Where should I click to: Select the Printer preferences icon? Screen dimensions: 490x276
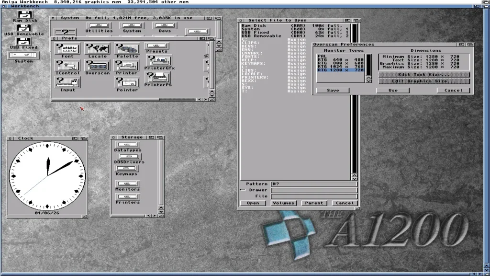pos(126,67)
